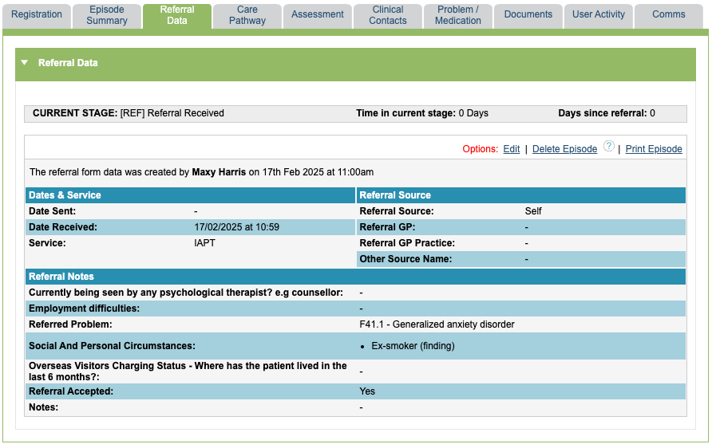Click the Print Episode link
Screen dimensions: 712x448
[654, 149]
